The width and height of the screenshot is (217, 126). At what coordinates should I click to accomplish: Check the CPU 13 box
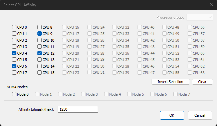point(39,60)
